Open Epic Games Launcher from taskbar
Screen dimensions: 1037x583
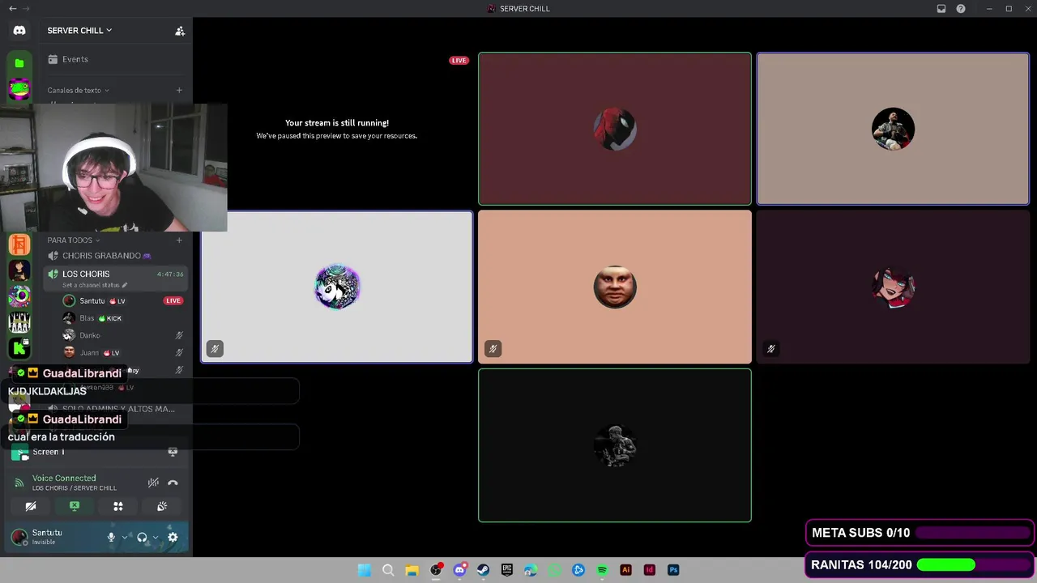click(x=507, y=570)
